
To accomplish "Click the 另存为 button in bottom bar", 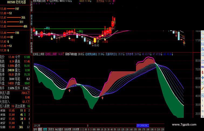I will pyautogui.click(x=51, y=129).
